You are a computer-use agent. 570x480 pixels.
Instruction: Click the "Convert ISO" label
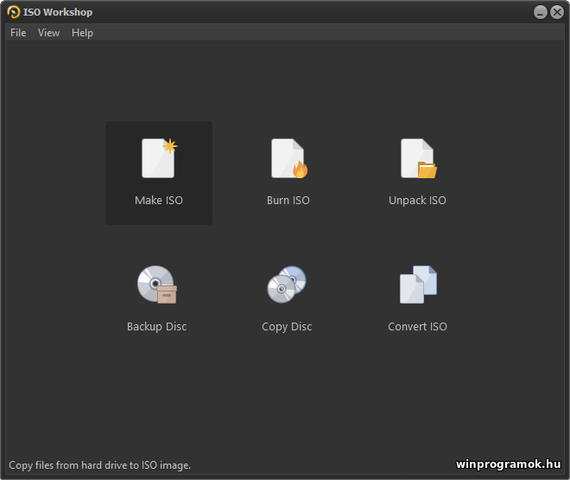tap(417, 326)
